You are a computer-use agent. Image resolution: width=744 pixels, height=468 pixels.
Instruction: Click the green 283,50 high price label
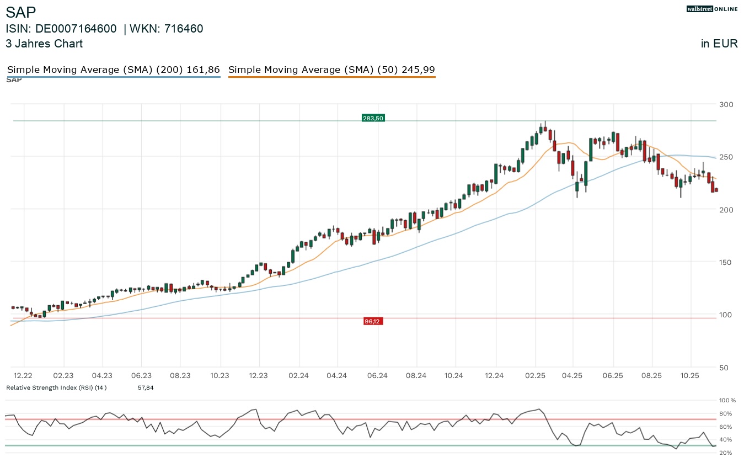(x=373, y=118)
